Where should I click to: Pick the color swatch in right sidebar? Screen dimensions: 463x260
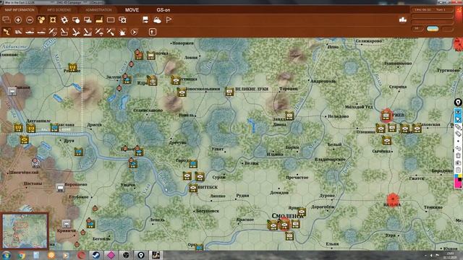click(458, 181)
